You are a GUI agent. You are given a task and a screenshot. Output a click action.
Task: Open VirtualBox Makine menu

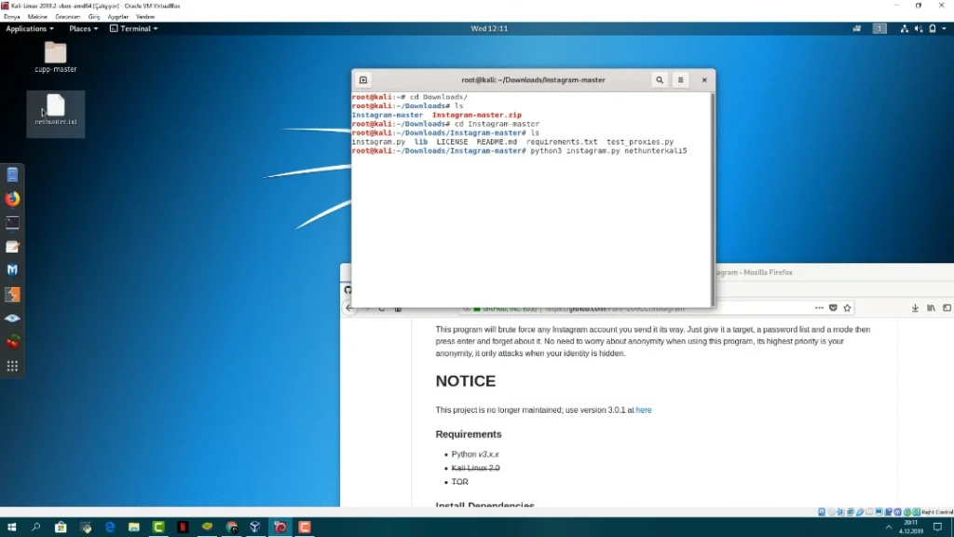click(x=37, y=17)
